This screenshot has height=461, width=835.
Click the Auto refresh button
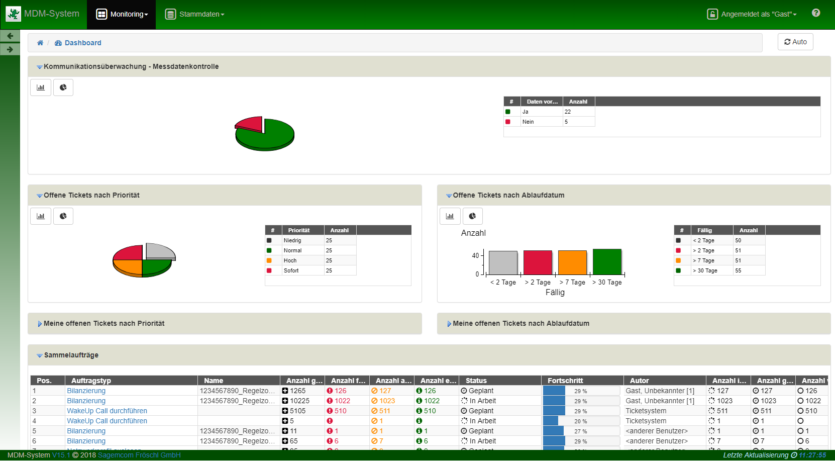tap(795, 42)
